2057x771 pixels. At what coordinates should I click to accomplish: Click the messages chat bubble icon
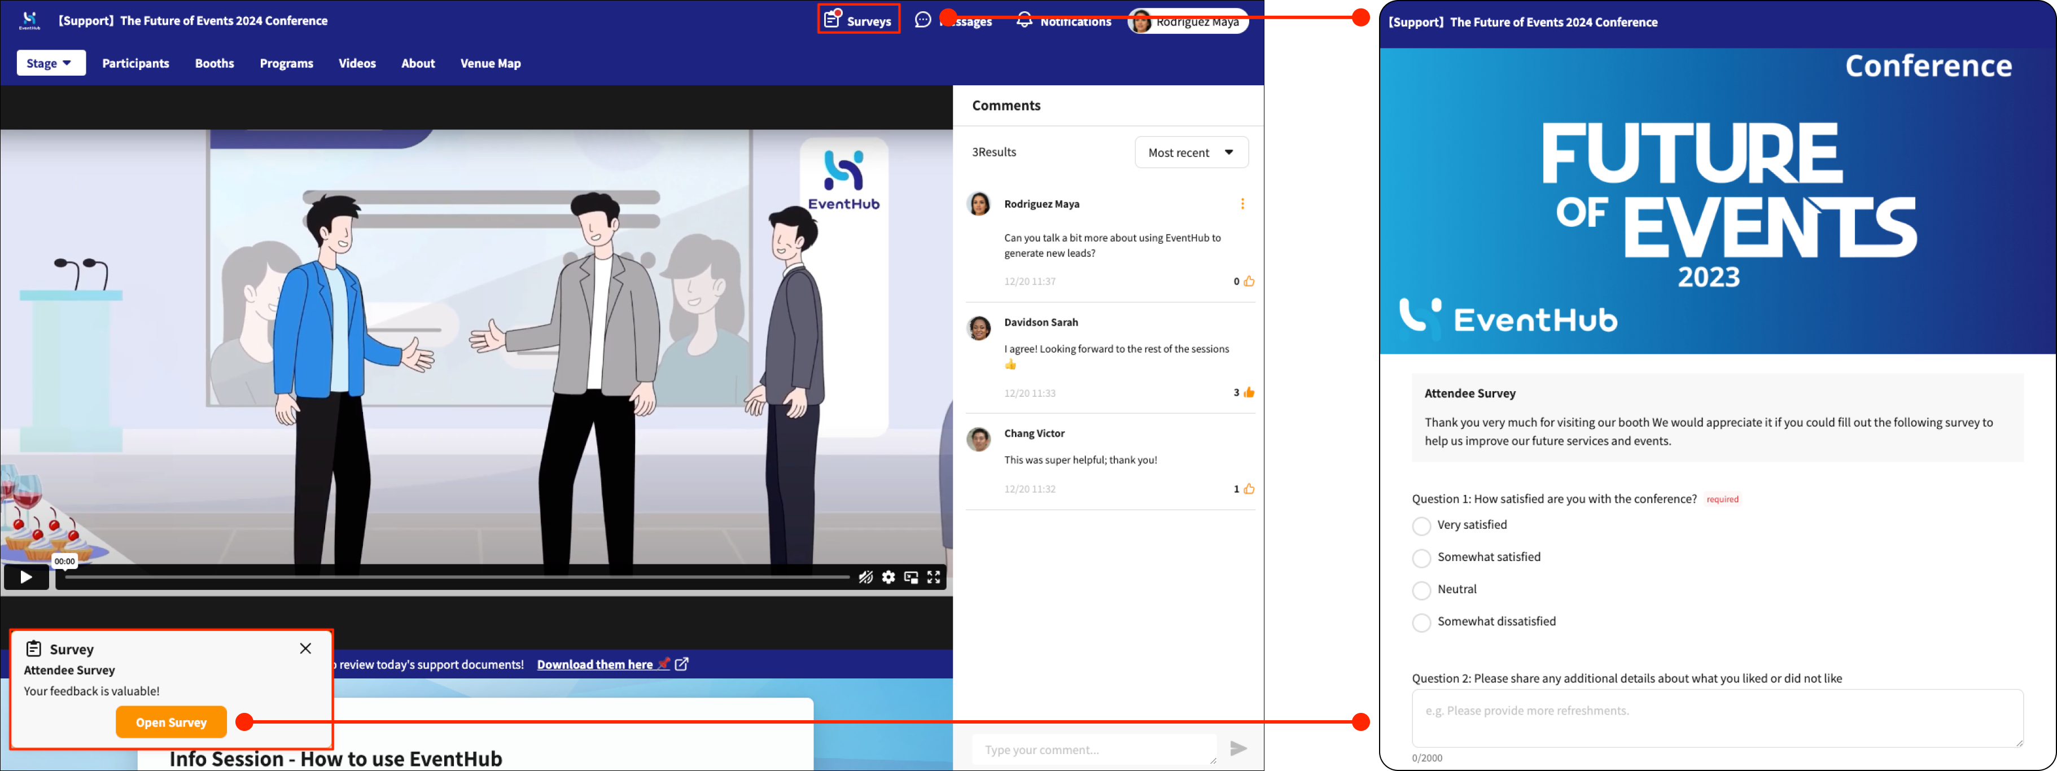pyautogui.click(x=923, y=20)
